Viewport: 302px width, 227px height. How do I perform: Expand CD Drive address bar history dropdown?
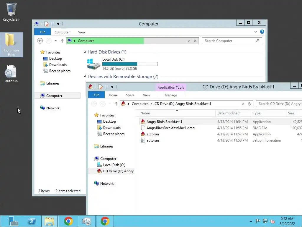pyautogui.click(x=243, y=104)
